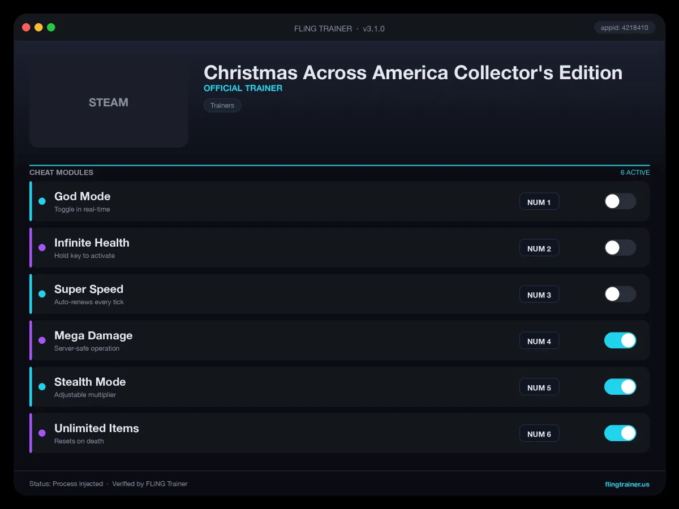Select the Mega Damage title text
This screenshot has height=509, width=679.
click(93, 335)
